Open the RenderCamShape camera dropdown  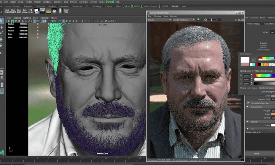coord(184,20)
